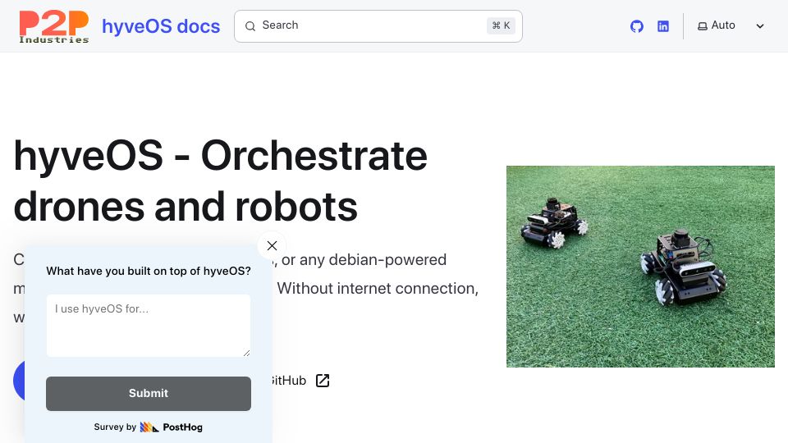Click the main heading hyveOS - Orchestrate
Screen dimensions: 788x443
(x=221, y=180)
